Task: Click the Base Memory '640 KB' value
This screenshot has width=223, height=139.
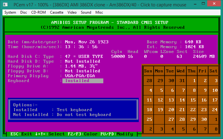Action: [193, 42]
